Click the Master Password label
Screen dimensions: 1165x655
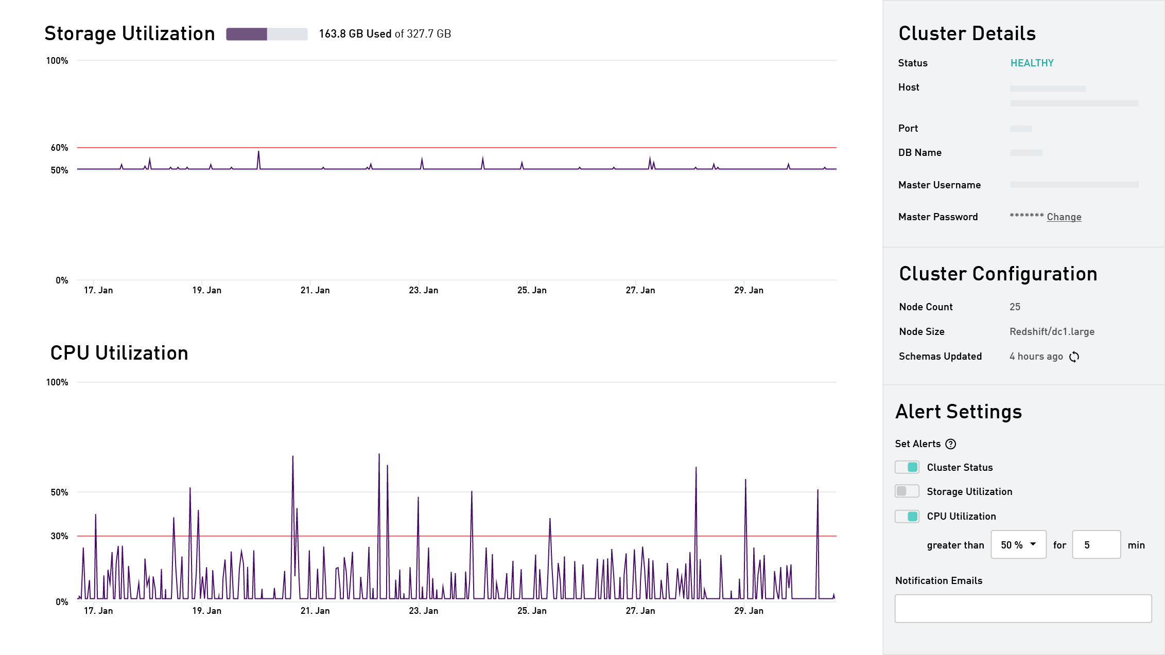click(x=938, y=217)
